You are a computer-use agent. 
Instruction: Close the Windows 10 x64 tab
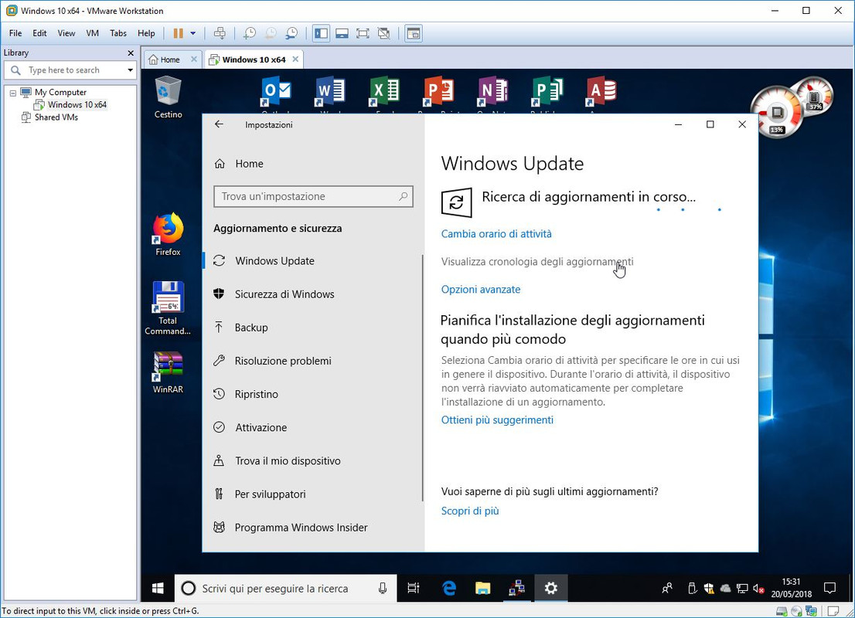point(295,59)
